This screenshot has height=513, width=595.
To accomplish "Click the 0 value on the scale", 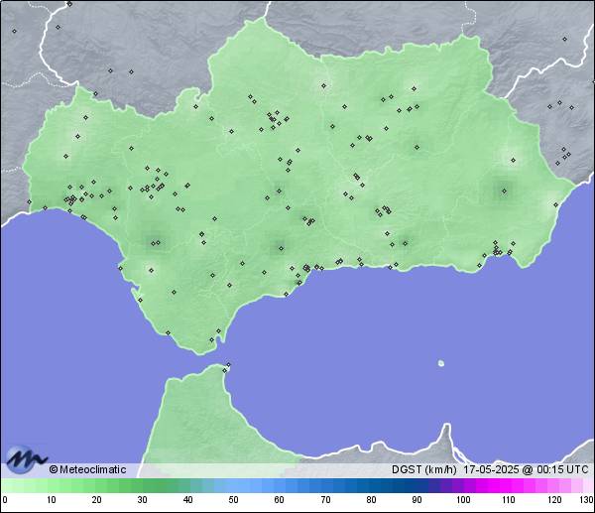I will [5, 500].
